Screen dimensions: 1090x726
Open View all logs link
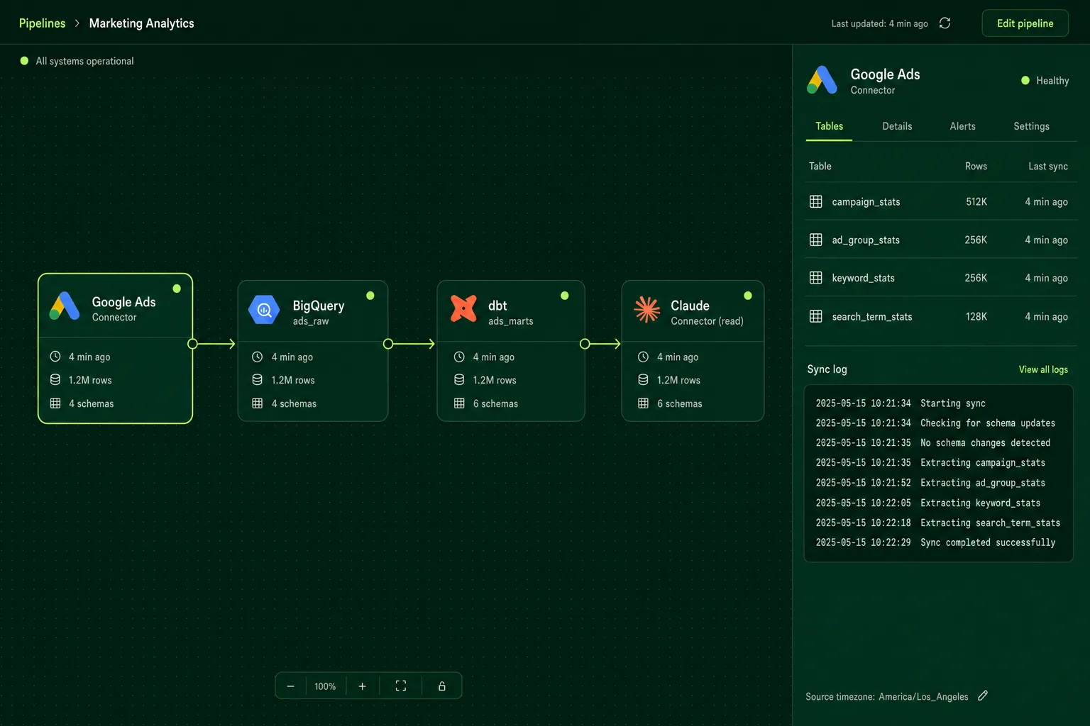click(x=1043, y=369)
